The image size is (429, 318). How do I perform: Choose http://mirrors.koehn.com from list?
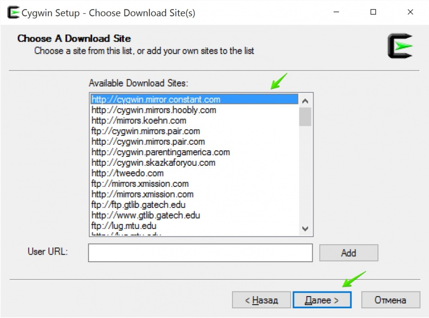[194, 120]
